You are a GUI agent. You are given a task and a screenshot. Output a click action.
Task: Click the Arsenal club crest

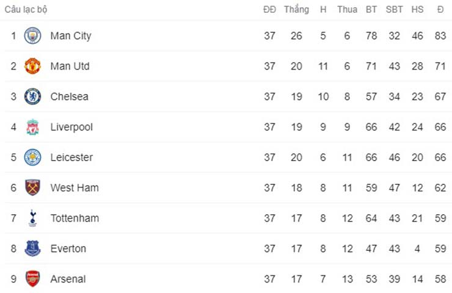point(32,279)
